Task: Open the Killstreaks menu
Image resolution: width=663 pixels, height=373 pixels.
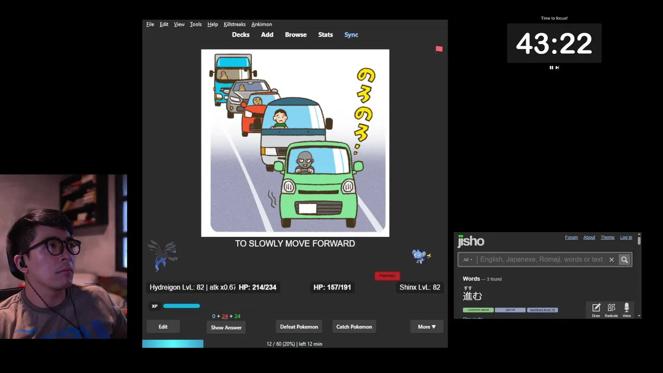Action: [235, 24]
